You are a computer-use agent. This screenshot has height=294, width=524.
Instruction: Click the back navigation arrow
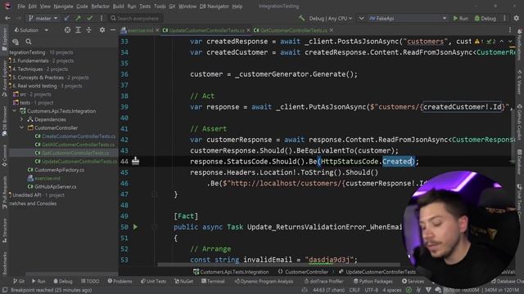pyautogui.click(x=7, y=18)
